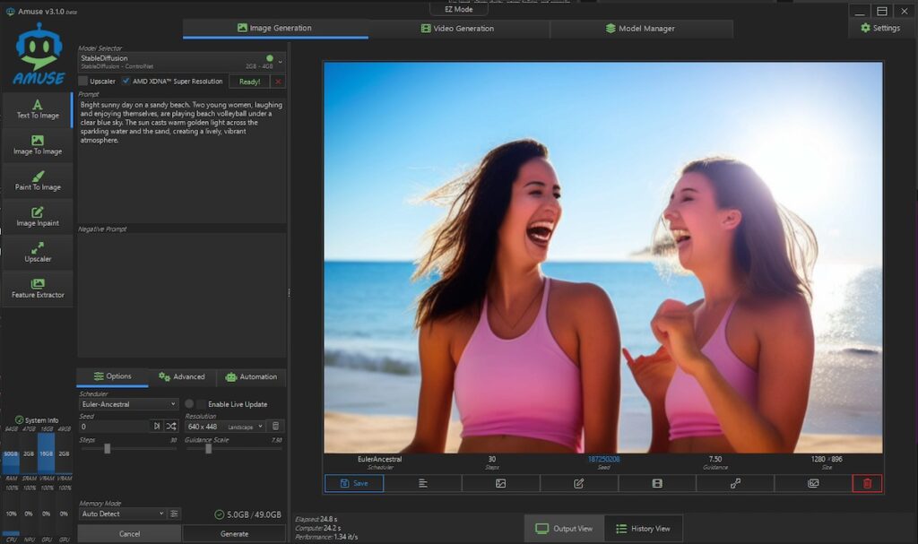Switch to the Video Generation tab
Image resolution: width=918 pixels, height=544 pixels.
click(459, 29)
